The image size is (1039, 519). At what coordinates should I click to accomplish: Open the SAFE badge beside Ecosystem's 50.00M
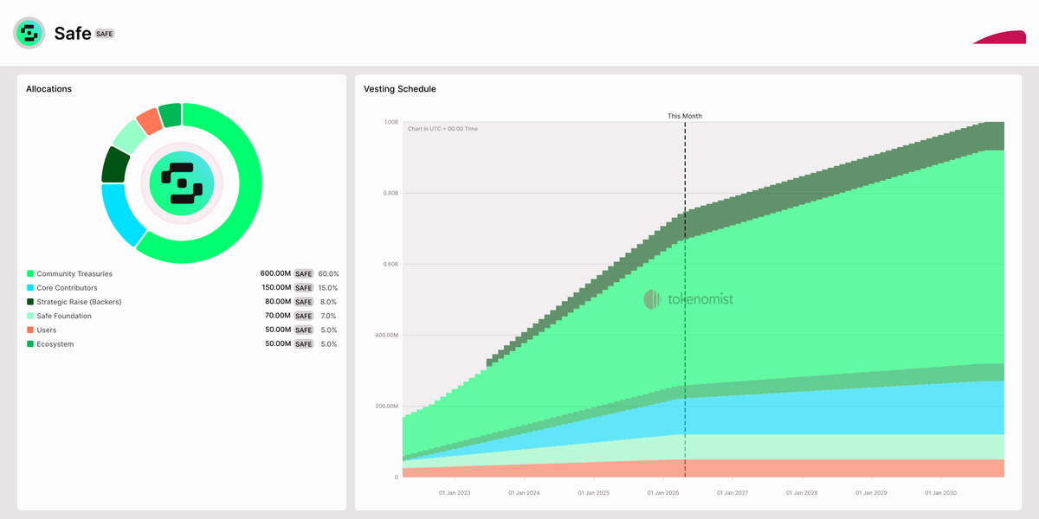tap(303, 343)
